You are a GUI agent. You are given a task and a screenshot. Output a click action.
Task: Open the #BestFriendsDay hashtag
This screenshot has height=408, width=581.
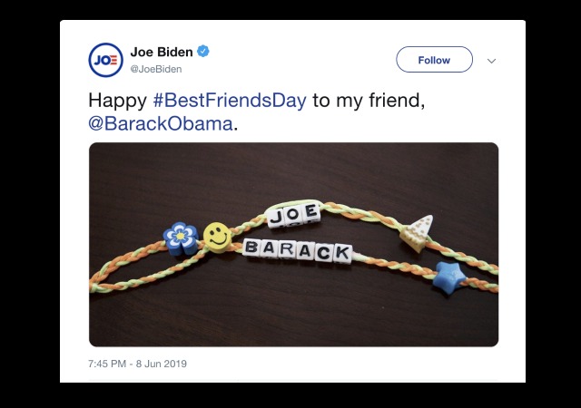coord(230,101)
